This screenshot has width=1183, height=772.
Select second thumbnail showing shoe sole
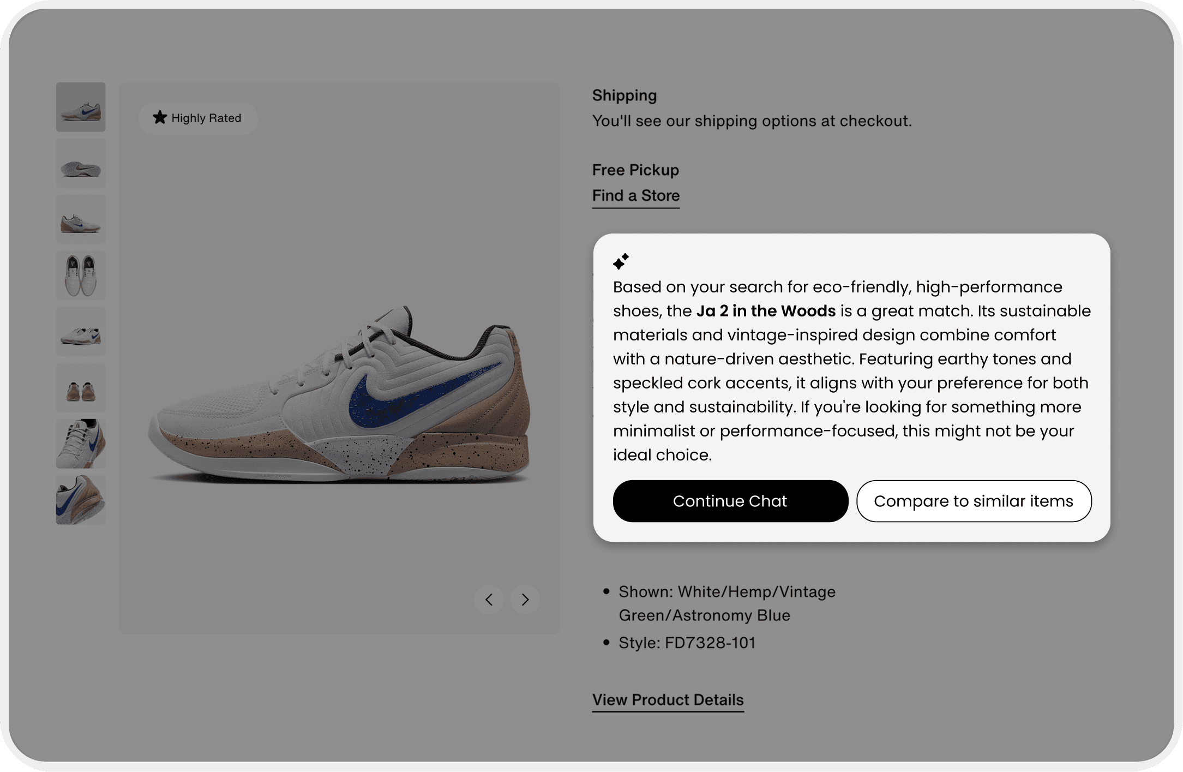[x=81, y=163]
